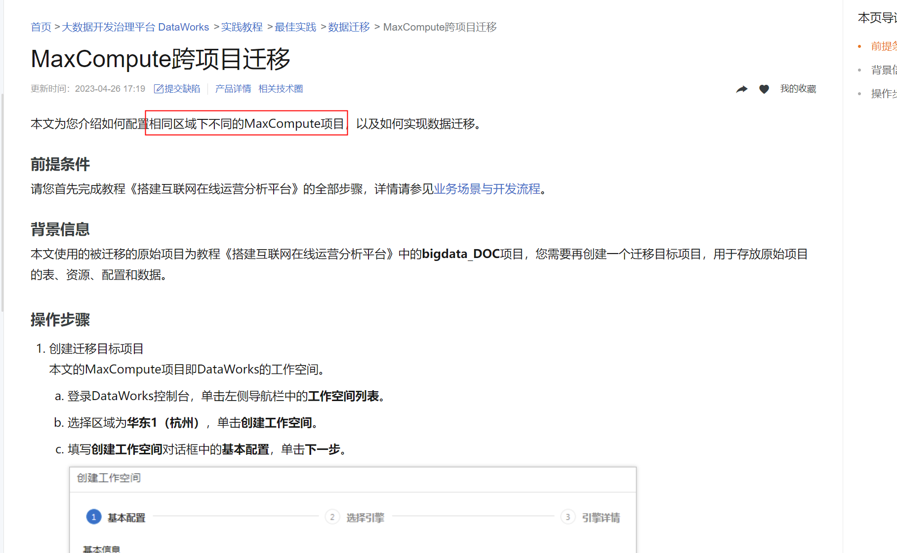Screen dimensions: 897x553
Task: Click the 背景信息 section heading
Action: tap(60, 229)
